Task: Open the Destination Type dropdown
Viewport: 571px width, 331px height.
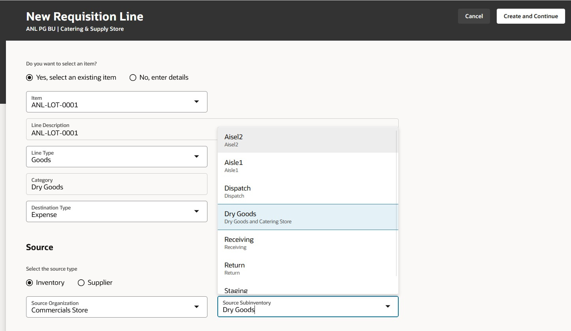Action: pos(196,211)
